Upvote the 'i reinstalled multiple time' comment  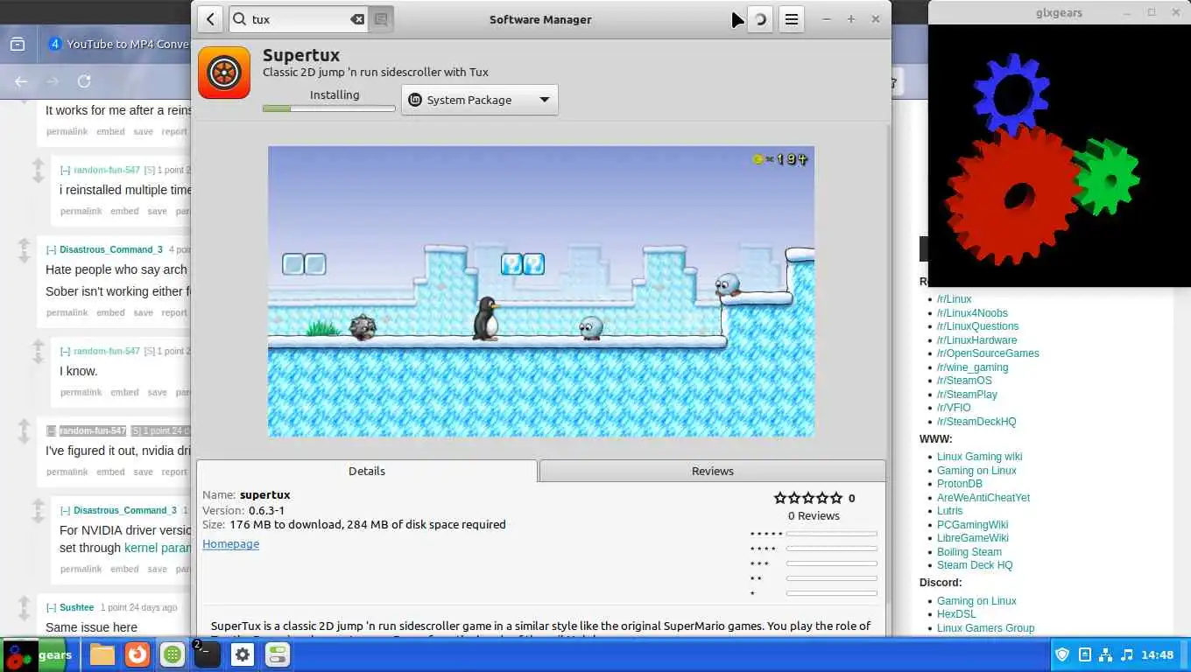(38, 164)
